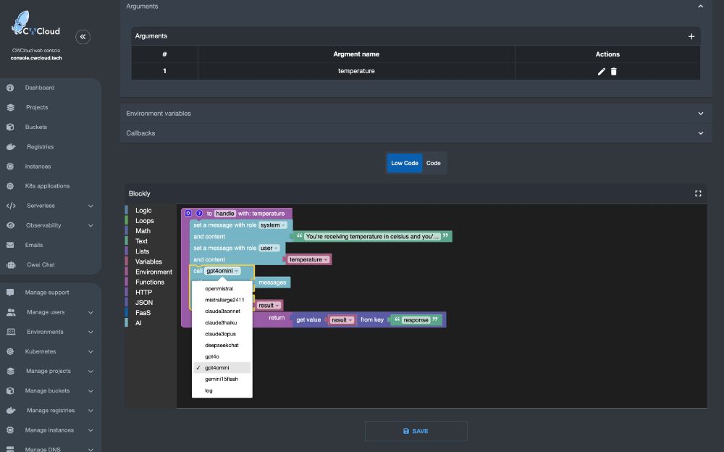This screenshot has height=452, width=724.
Task: Expand the Kubernetes submenu
Action: tap(90, 352)
